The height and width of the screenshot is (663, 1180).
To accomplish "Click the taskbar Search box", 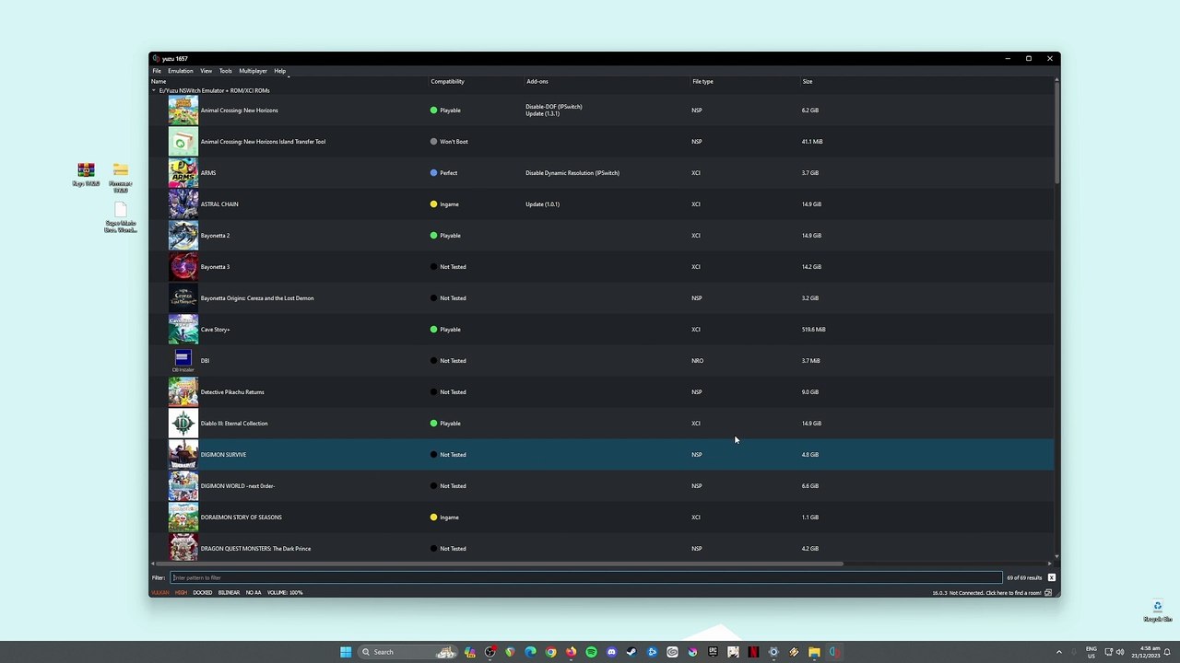I will 407,652.
